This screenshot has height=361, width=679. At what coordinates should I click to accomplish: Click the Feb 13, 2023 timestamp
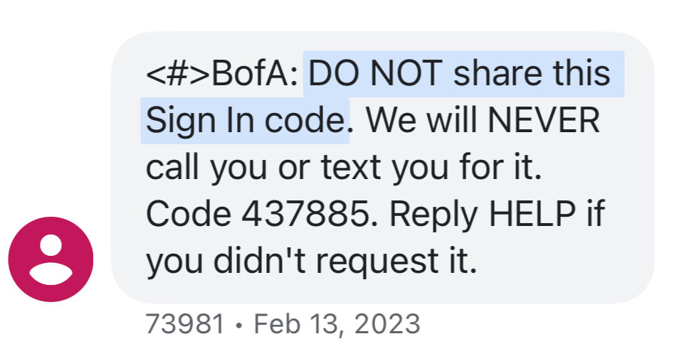(337, 324)
